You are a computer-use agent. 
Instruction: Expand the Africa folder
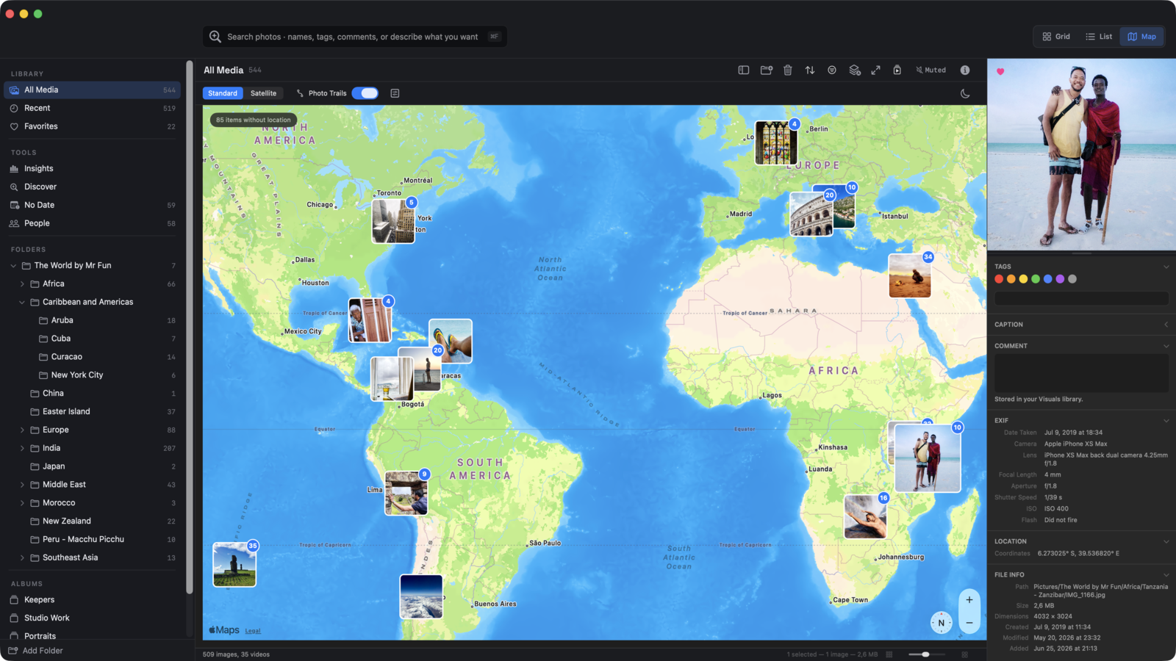[22, 284]
